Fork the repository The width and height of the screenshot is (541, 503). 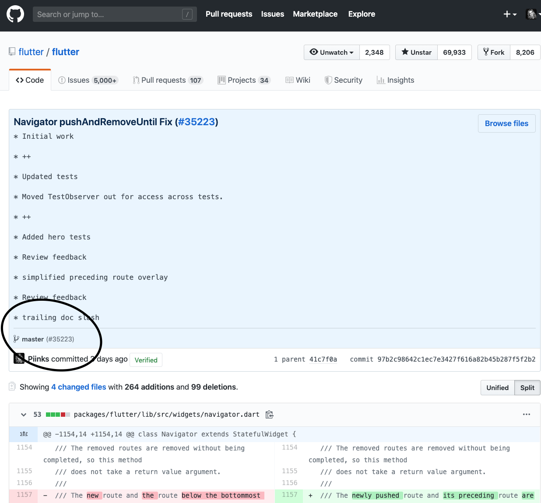[494, 52]
